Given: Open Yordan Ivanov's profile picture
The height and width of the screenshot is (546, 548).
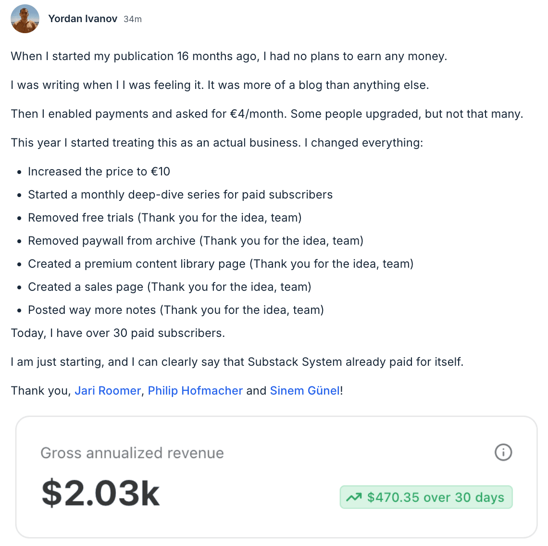Looking at the screenshot, I should [x=25, y=19].
